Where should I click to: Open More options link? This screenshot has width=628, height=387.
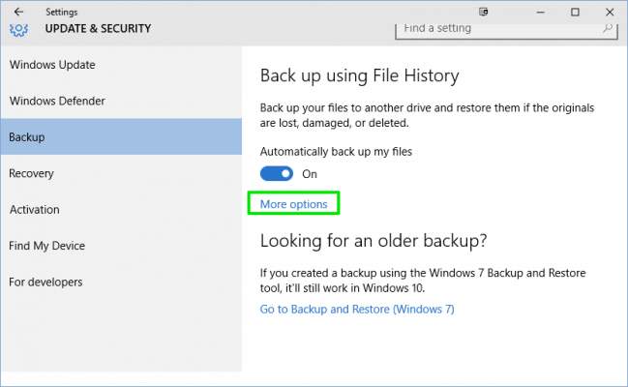(293, 204)
